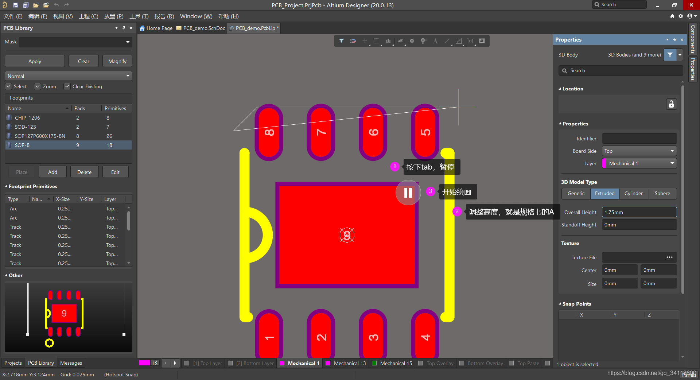Toggle the Clear Existing checkbox
700x380 pixels.
coord(67,86)
